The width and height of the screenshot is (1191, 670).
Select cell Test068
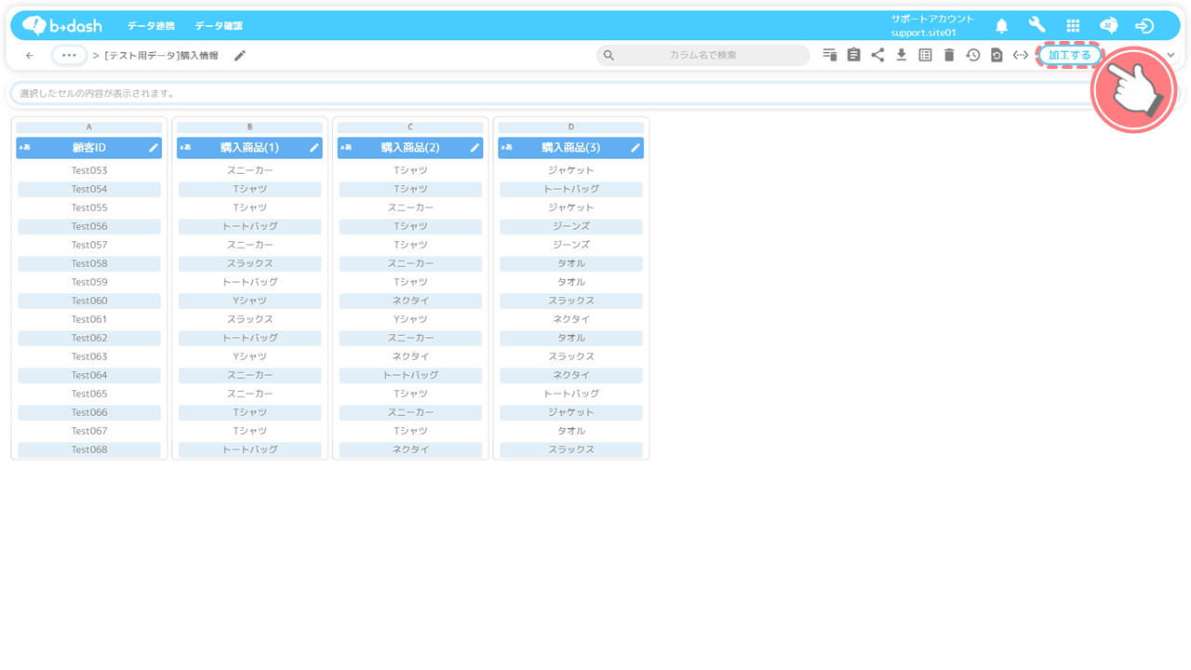coord(89,449)
